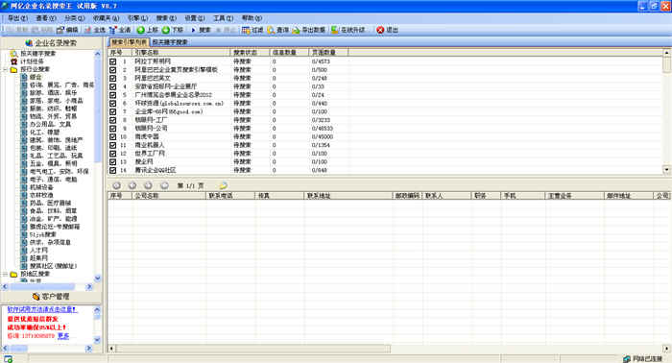This screenshot has width=672, height=363.
Task: Switch to the 按关键字搜索 tab
Action: click(x=170, y=42)
